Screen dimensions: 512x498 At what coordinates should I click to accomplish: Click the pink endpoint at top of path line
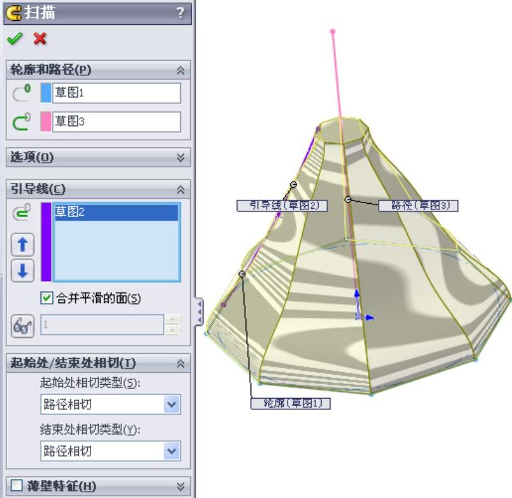coord(332,32)
